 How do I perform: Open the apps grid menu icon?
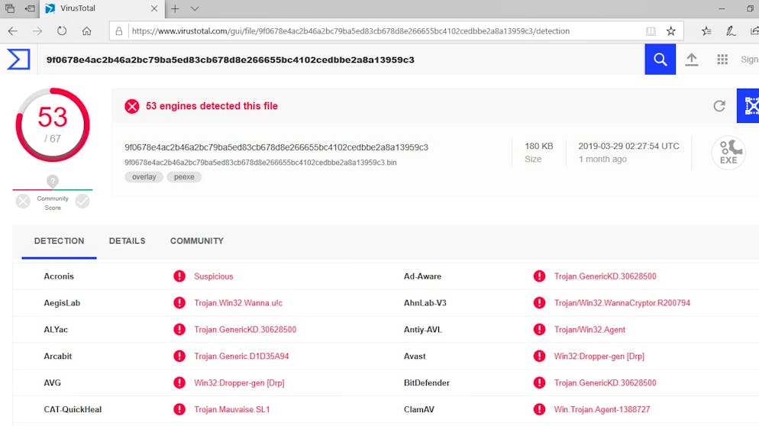722,60
